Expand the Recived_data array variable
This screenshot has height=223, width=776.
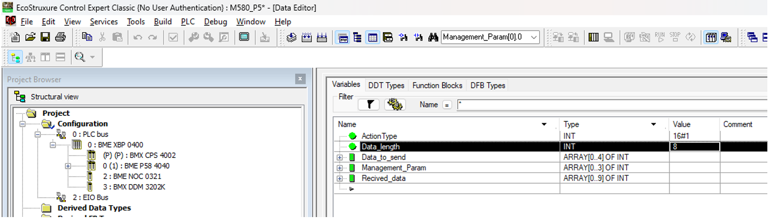[340, 178]
